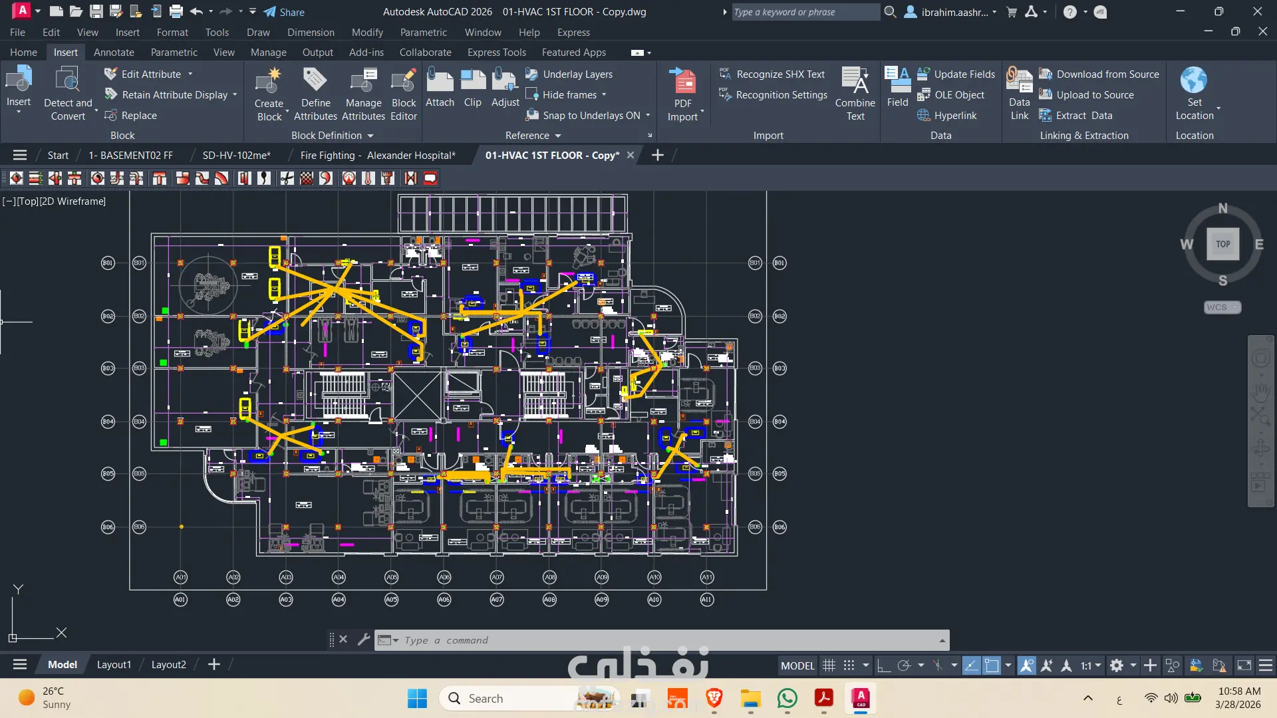Toggle the drawing grid display

(x=829, y=665)
